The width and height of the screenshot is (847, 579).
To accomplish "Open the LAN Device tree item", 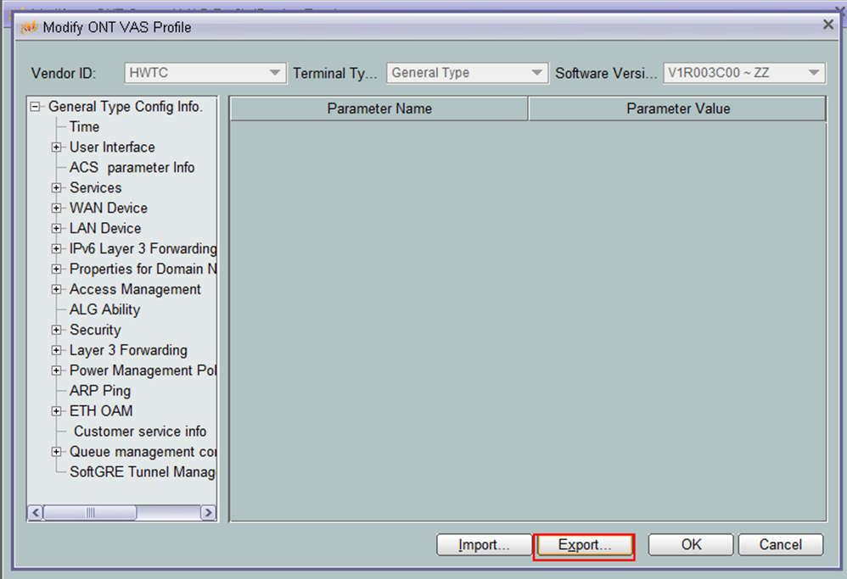I will point(105,229).
